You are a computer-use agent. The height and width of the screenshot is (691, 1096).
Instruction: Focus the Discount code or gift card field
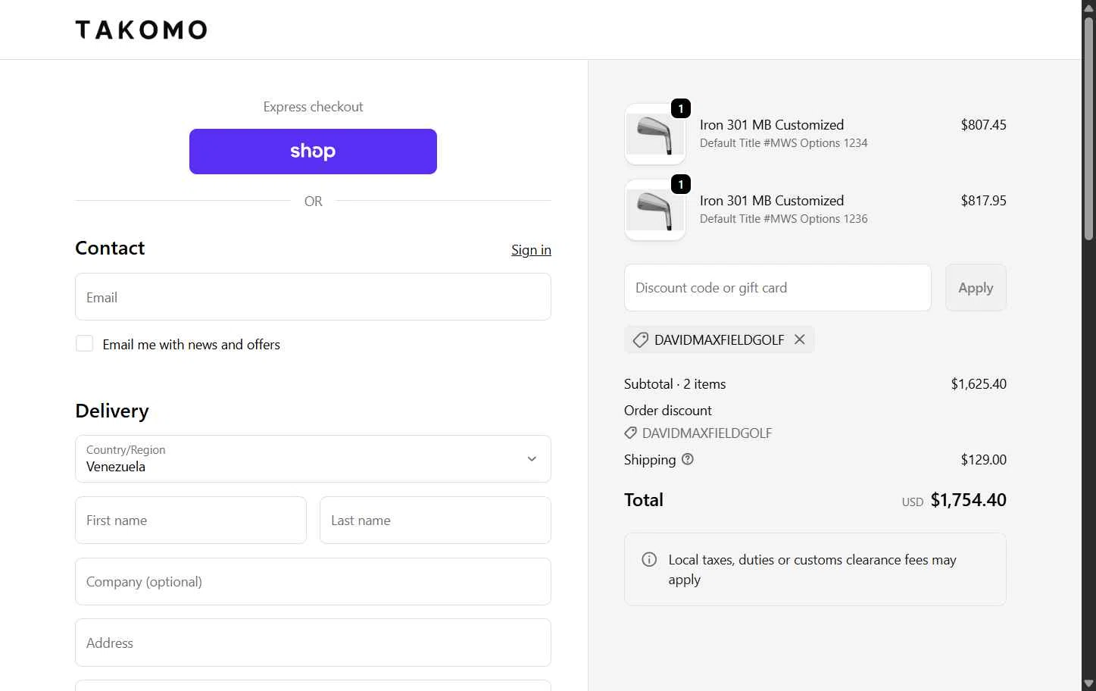[777, 288]
